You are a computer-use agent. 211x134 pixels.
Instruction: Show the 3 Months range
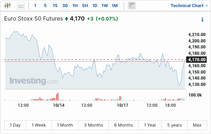pos(94,125)
